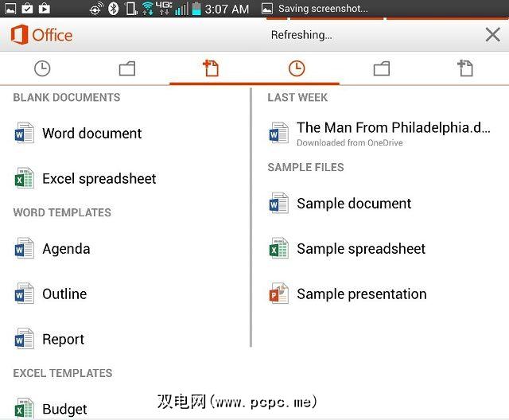509x420 pixels.
Task: Switch to the gray New document tab
Action: pyautogui.click(x=465, y=68)
